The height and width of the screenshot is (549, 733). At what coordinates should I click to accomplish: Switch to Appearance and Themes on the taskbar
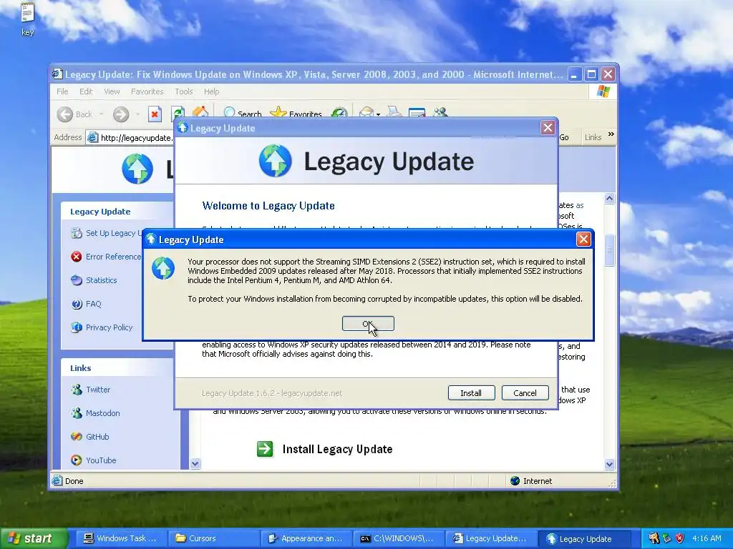pos(305,538)
